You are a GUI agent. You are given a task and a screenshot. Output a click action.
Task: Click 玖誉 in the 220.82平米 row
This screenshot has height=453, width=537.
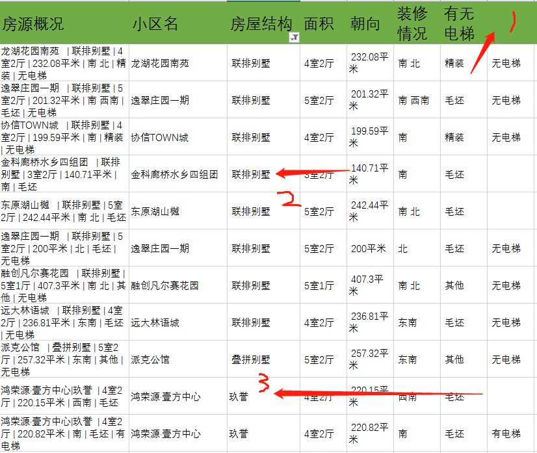263,433
